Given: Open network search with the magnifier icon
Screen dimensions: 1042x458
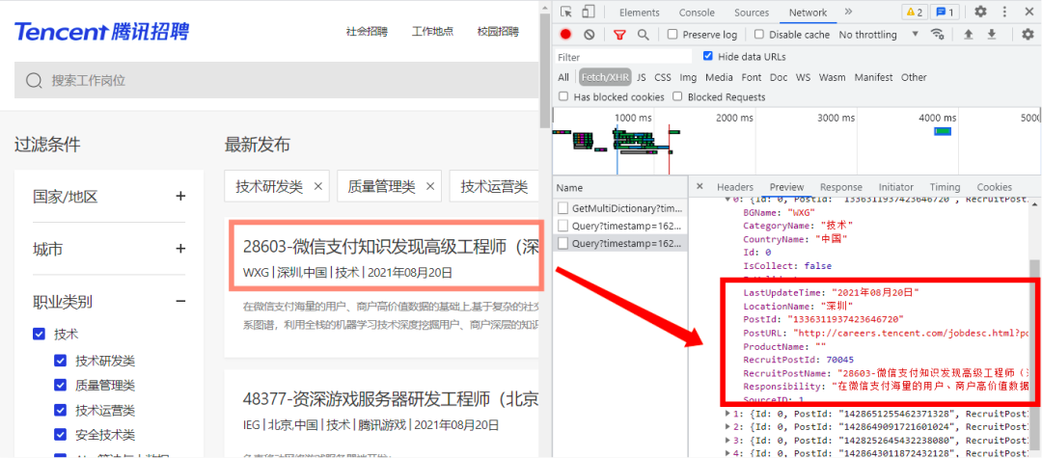Looking at the screenshot, I should click(x=643, y=35).
